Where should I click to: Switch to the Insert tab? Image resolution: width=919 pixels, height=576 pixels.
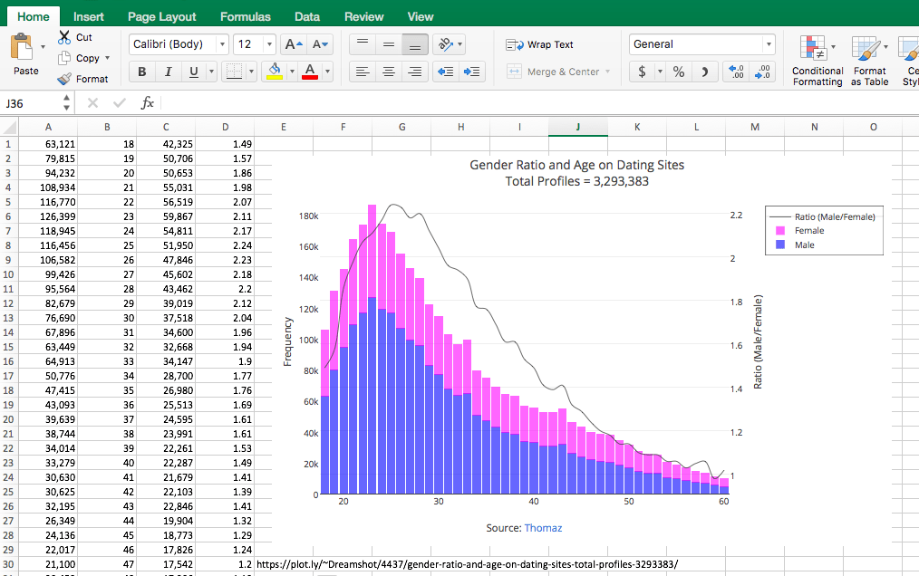tap(89, 16)
